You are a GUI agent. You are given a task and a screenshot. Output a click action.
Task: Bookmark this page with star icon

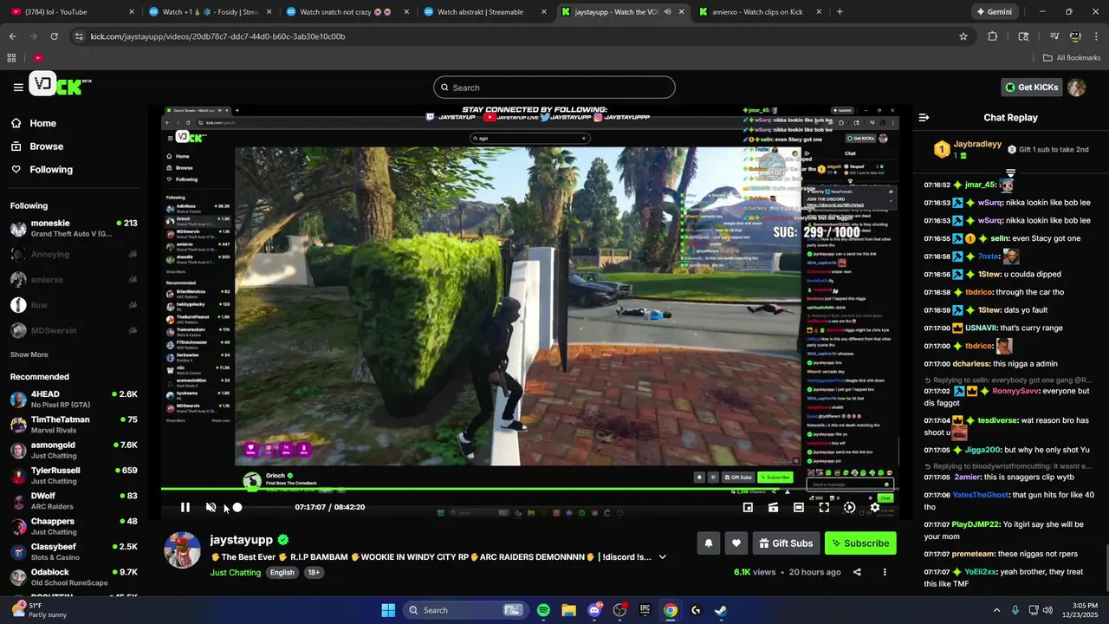[963, 36]
